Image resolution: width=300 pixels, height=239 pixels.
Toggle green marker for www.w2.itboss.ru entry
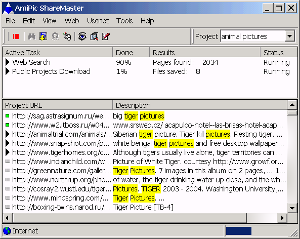coord(8,125)
